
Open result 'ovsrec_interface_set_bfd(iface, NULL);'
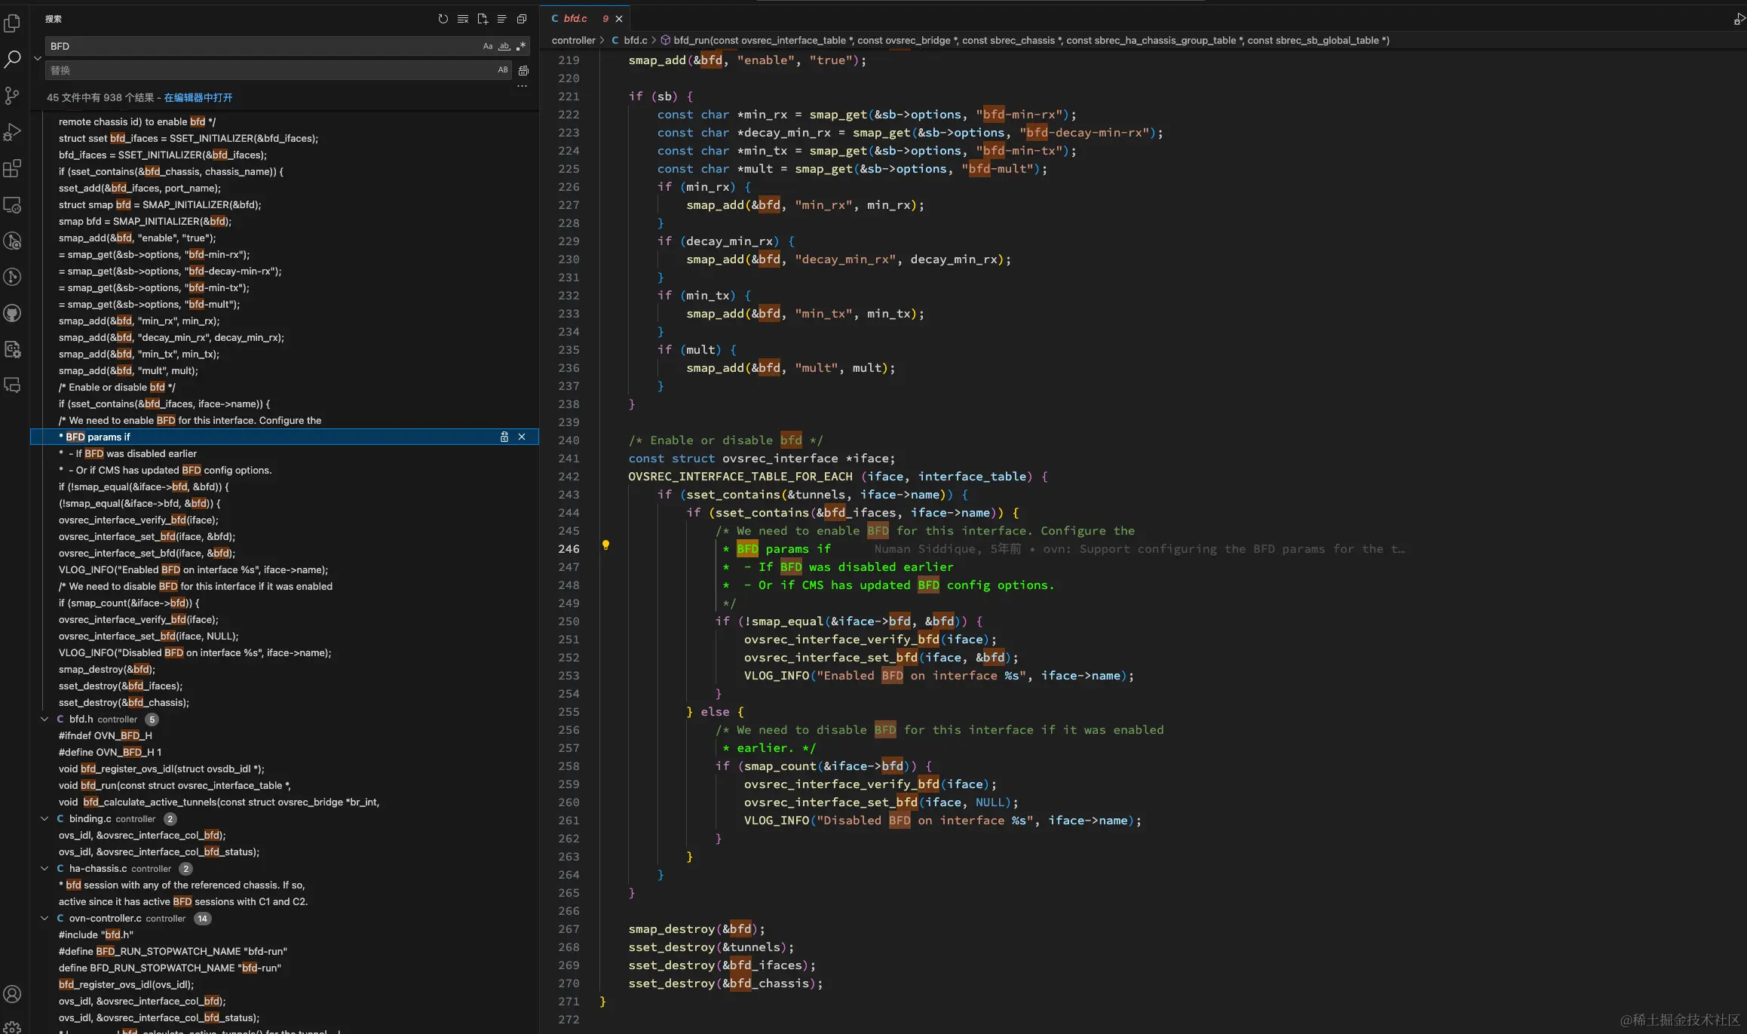(x=149, y=636)
